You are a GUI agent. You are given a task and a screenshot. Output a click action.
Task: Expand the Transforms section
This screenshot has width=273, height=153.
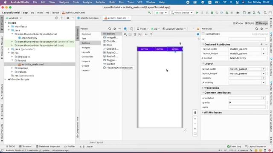pos(203,88)
